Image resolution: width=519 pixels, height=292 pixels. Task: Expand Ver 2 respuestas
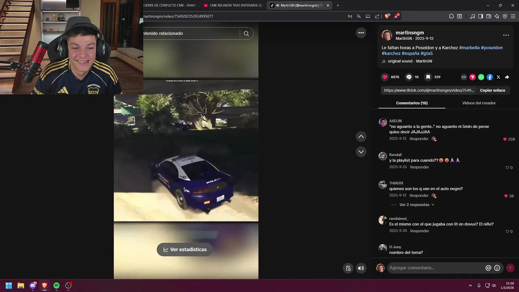[416, 205]
